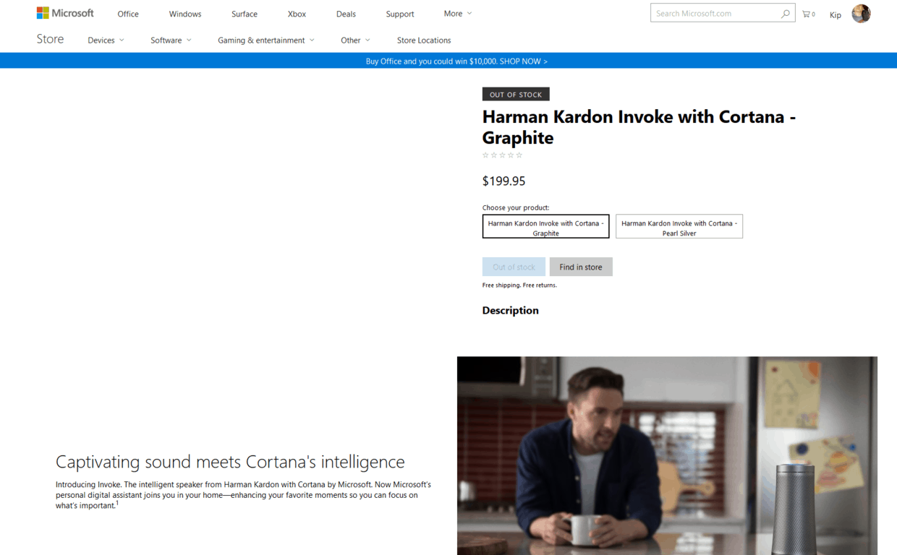Image resolution: width=897 pixels, height=555 pixels.
Task: Click the product title Harman Kardon Invoke
Action: pyautogui.click(x=639, y=127)
